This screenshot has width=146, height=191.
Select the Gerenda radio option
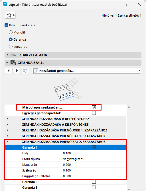(11, 40)
